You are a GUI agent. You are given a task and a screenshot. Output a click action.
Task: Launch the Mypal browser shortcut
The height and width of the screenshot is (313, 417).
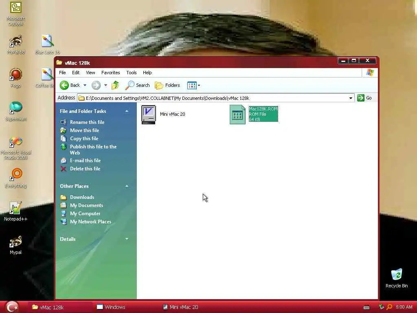coord(16,245)
